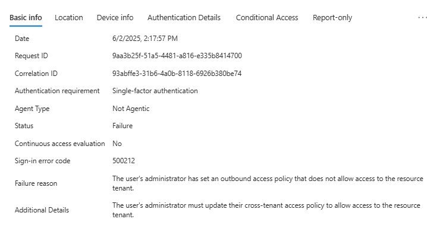Viewport: 427px width, 238px height.
Task: Click the Not Agentic value
Action: pyautogui.click(x=131, y=109)
